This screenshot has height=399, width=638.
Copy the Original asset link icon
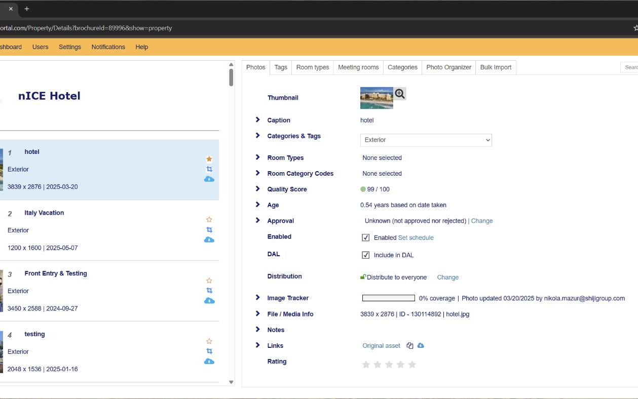410,346
